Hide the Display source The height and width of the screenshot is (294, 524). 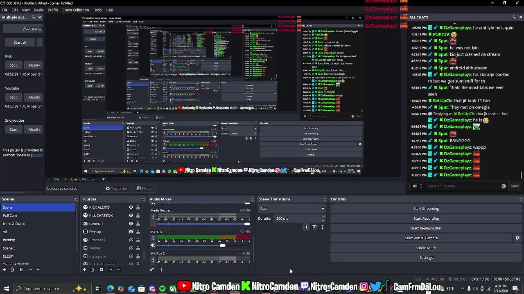point(131,232)
